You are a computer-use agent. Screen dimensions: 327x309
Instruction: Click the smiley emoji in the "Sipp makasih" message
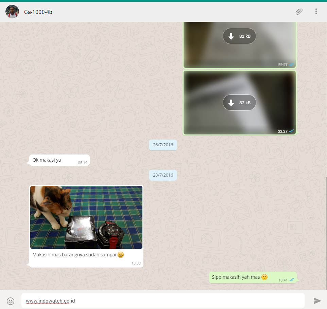264,277
